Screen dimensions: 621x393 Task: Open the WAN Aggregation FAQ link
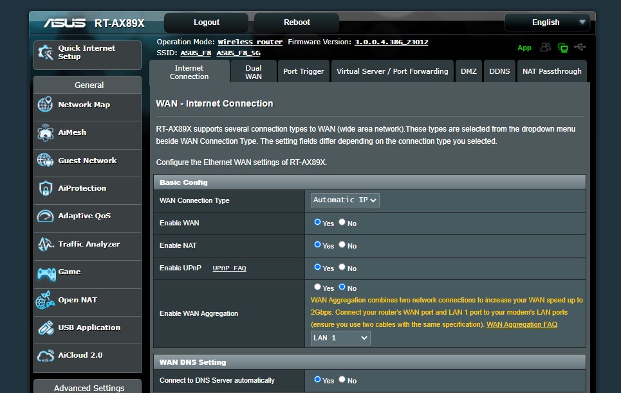click(x=522, y=324)
